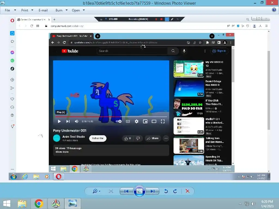Select the Pony Underwater 001 YouTube tab
This screenshot has width=279, height=209.
coord(72,36)
